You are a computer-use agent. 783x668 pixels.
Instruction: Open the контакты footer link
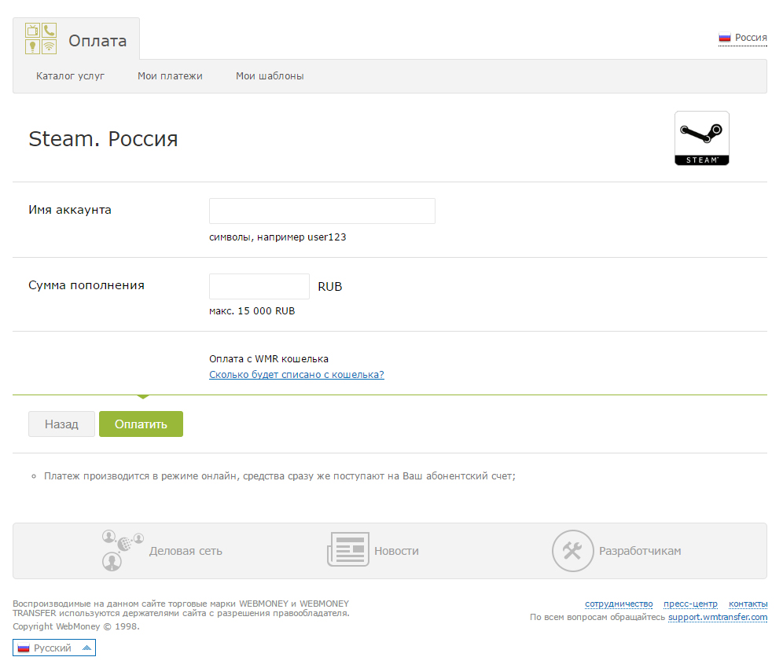tap(748, 604)
